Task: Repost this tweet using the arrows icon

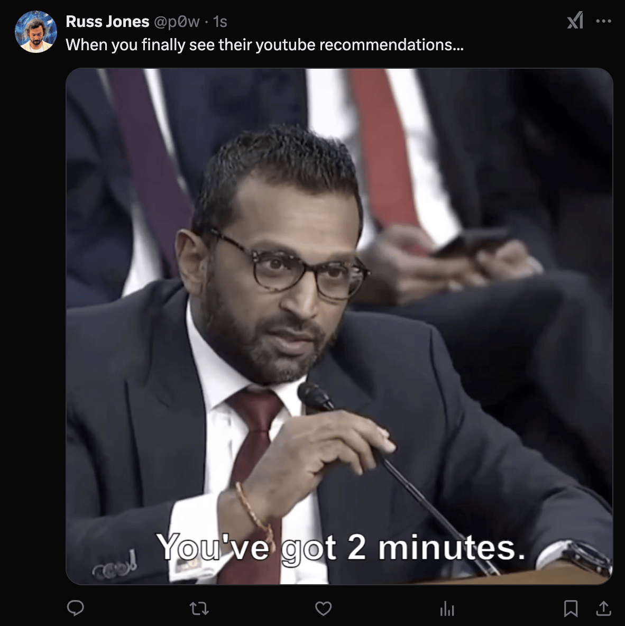Action: pos(199,609)
